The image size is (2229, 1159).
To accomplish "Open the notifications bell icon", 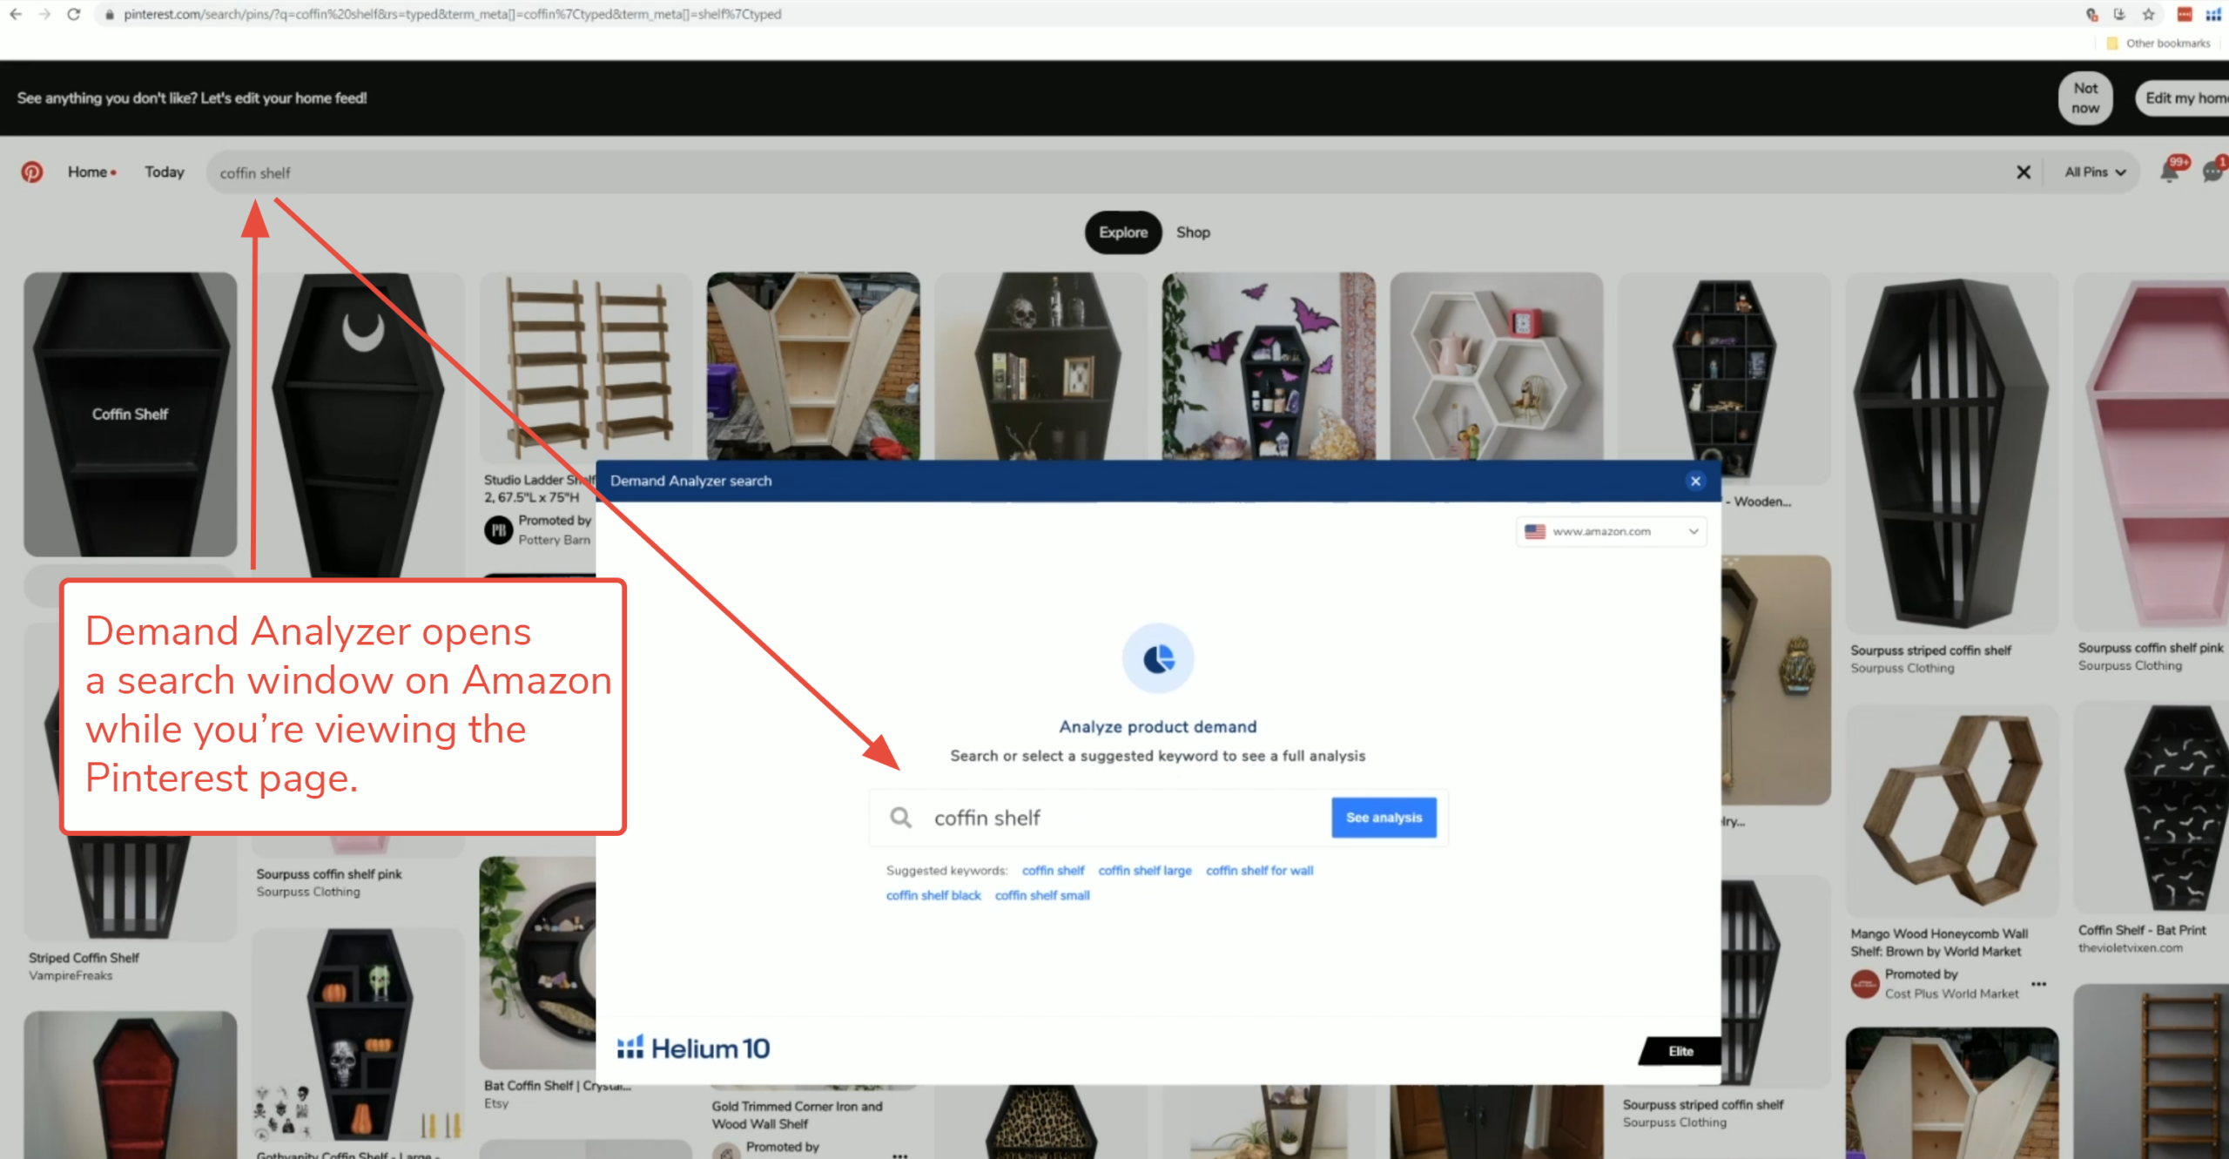I will tap(2169, 172).
